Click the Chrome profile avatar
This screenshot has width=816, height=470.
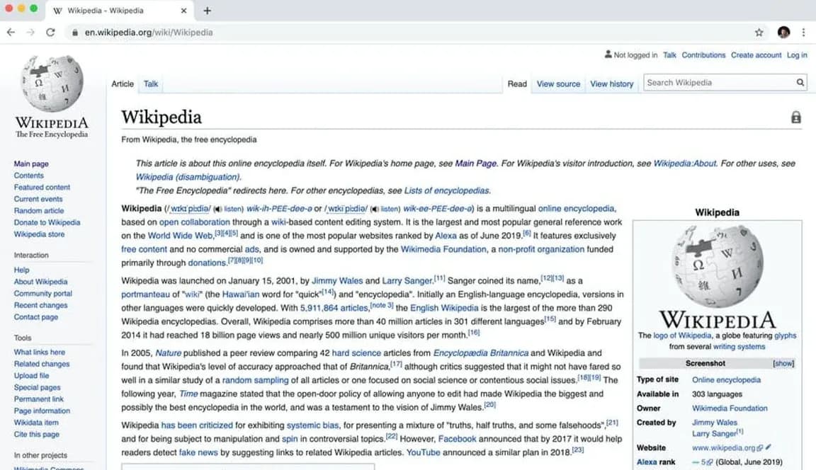783,33
